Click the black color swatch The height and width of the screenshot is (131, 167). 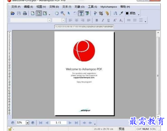(127, 13)
